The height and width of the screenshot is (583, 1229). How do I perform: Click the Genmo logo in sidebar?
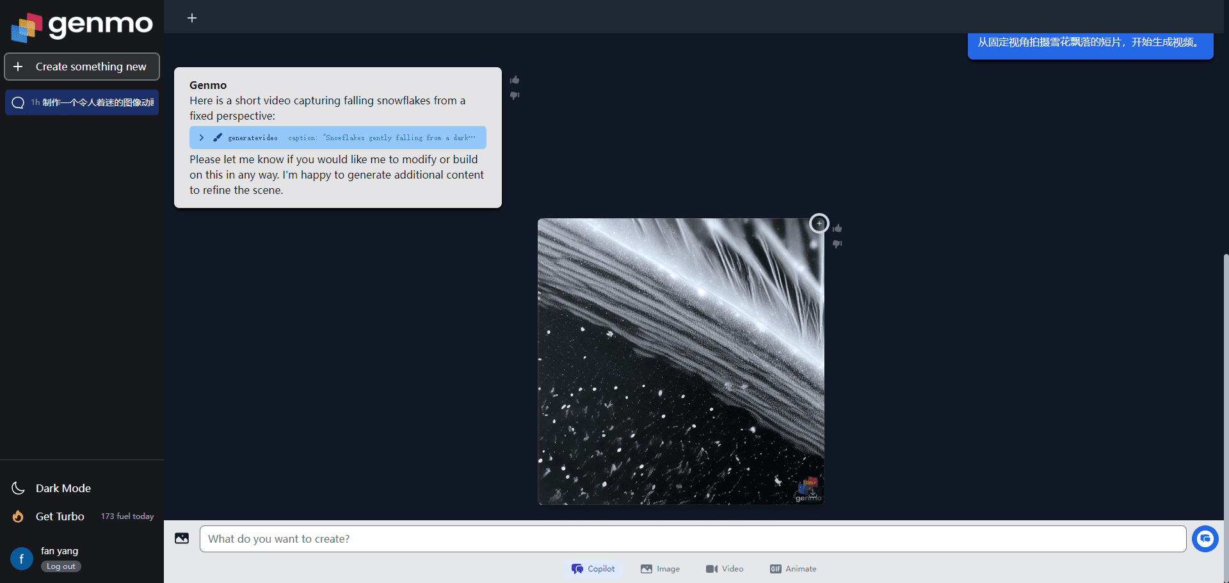coord(82,26)
